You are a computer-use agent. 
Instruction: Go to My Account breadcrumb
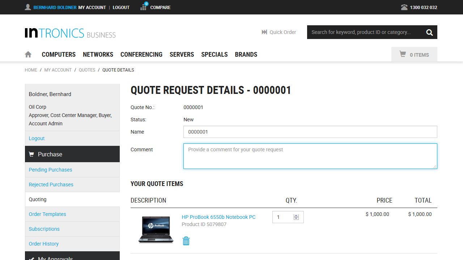point(58,70)
